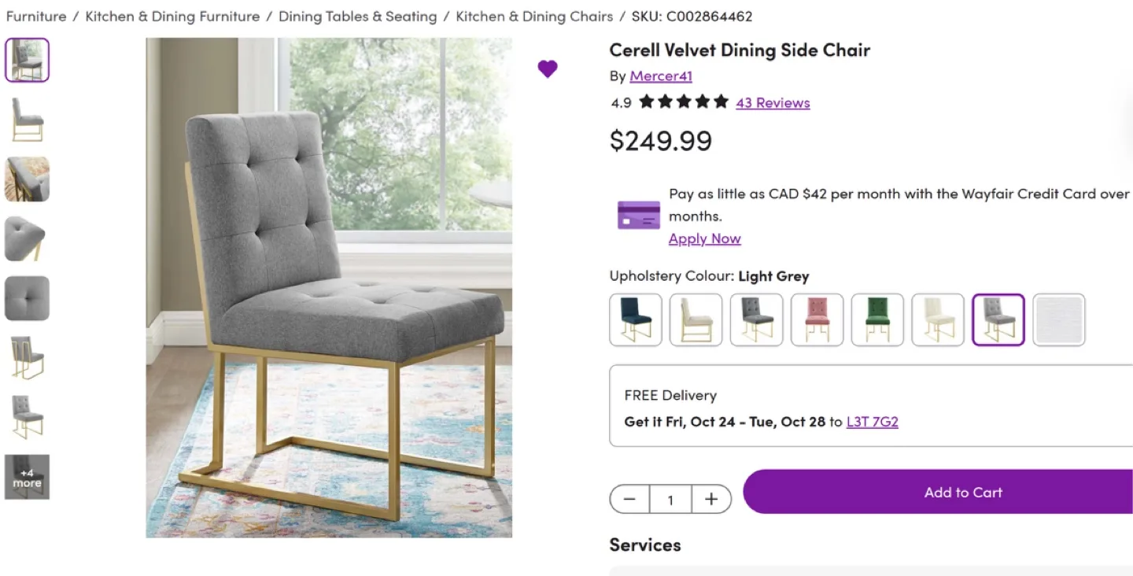Open the Kitchen & Dining Chairs breadcrumb
The height and width of the screenshot is (576, 1133).
coord(533,16)
